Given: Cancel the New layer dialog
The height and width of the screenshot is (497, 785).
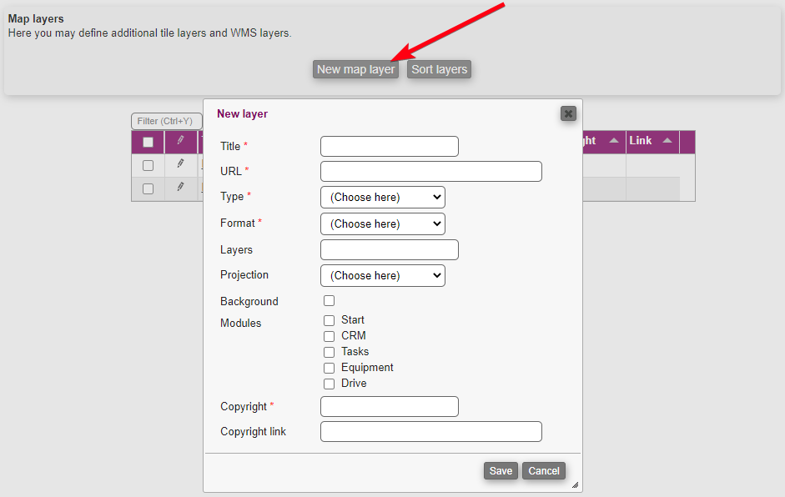Looking at the screenshot, I should click(543, 471).
